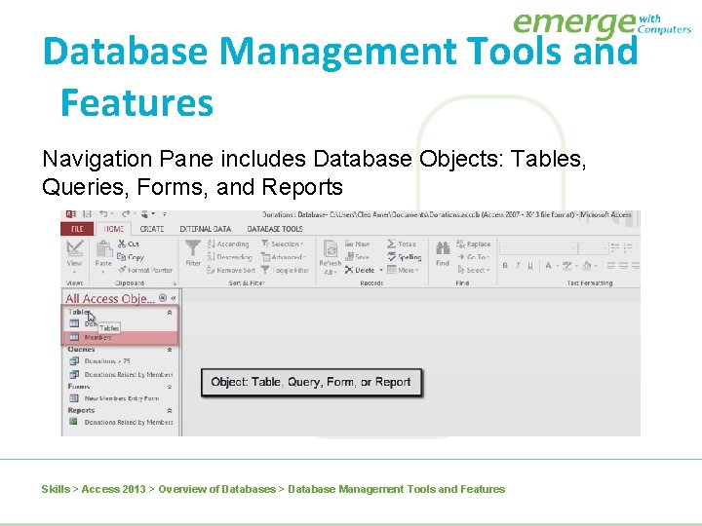Sort records Descending
702x526 pixels.
[x=230, y=257]
